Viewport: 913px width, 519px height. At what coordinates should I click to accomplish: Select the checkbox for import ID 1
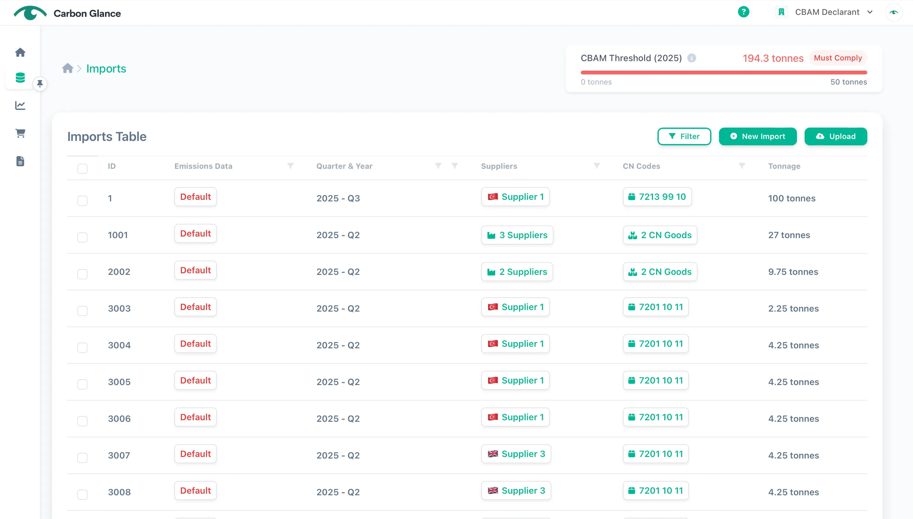point(82,201)
